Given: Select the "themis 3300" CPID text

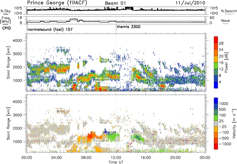Looking at the screenshot, I should click(129, 27).
